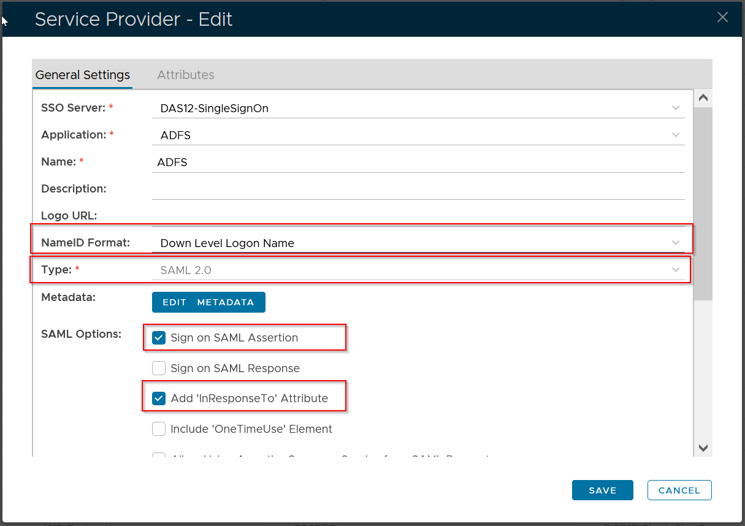Expand the SSO Server dropdown
This screenshot has width=745, height=526.
pyautogui.click(x=675, y=108)
